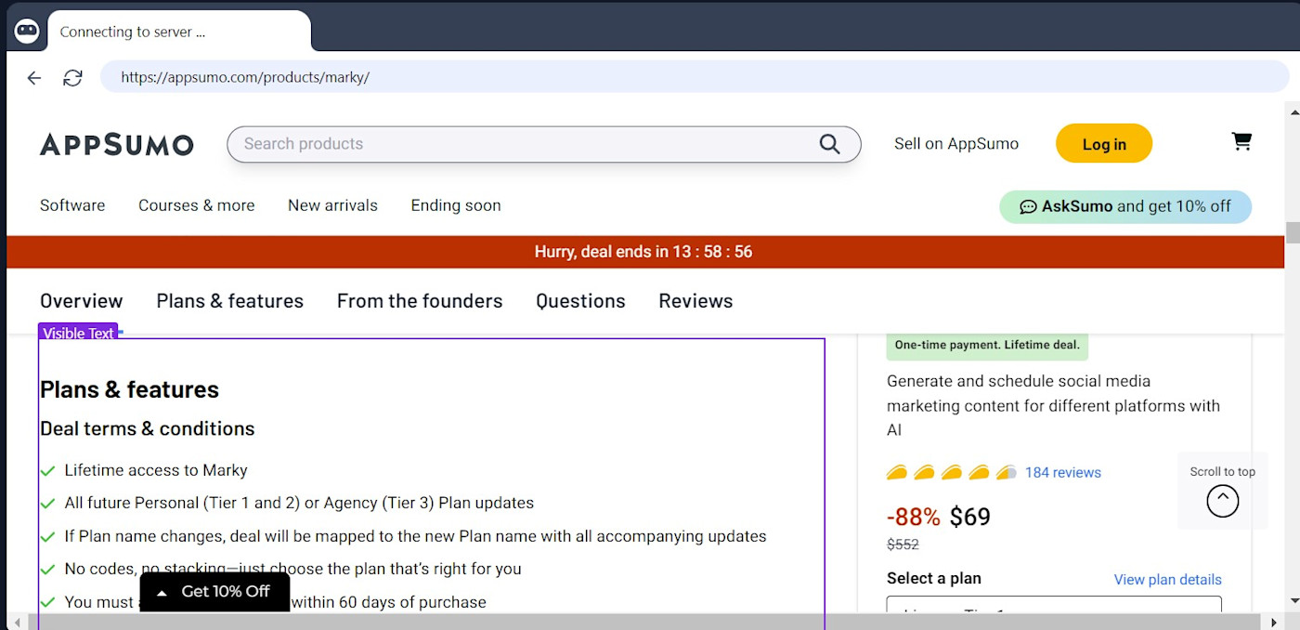Click the crossed-out $552 price

click(903, 545)
